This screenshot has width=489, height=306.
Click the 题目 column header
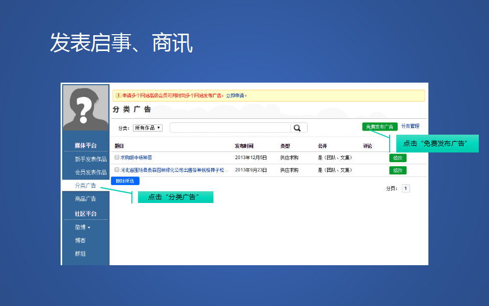pyautogui.click(x=119, y=146)
